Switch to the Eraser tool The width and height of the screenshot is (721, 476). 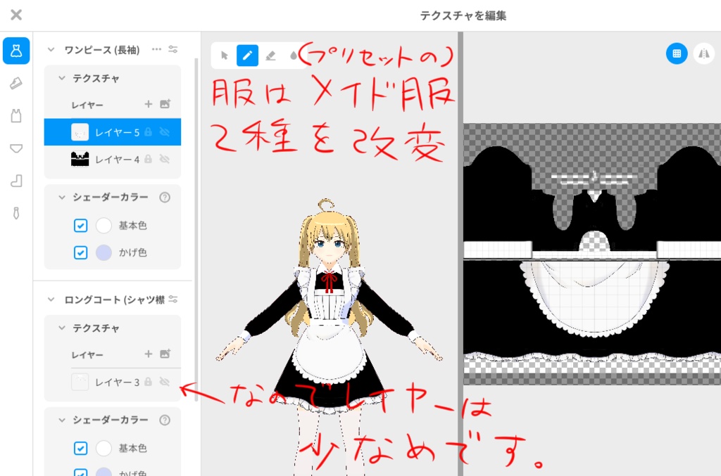coord(271,55)
